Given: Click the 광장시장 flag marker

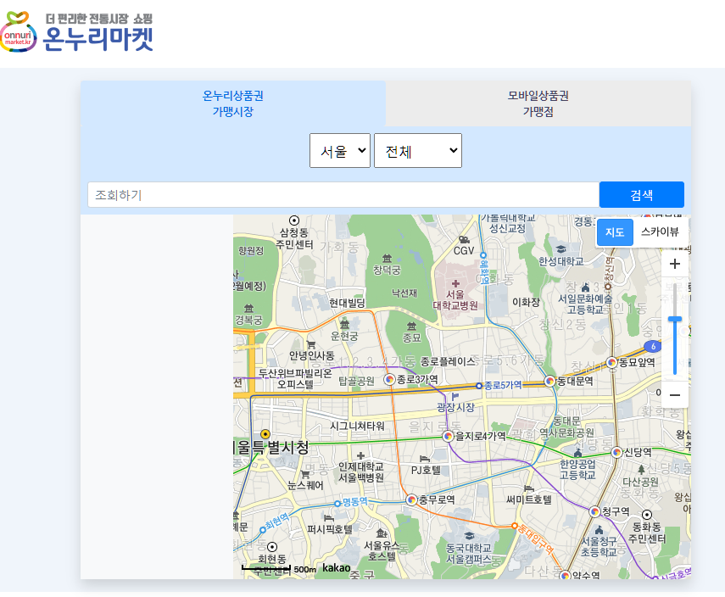Looking at the screenshot, I should 455,396.
